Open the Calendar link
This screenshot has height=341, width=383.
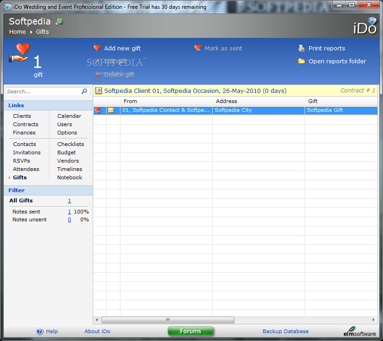pyautogui.click(x=69, y=116)
